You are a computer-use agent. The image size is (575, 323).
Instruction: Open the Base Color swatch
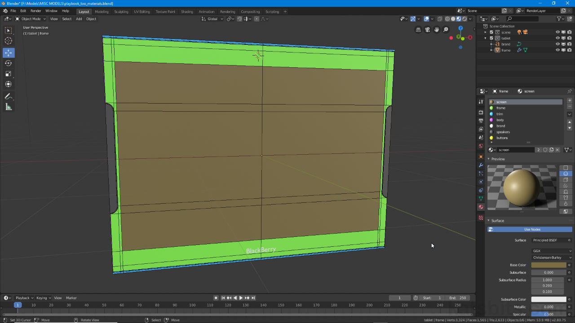pos(548,265)
